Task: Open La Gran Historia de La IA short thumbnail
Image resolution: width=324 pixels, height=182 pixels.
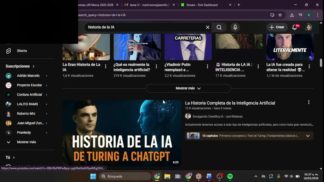Action: coord(86,47)
